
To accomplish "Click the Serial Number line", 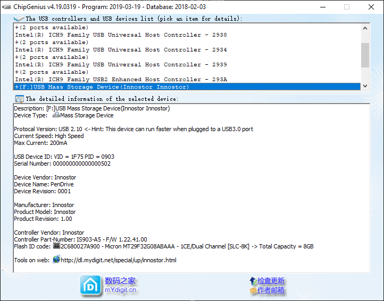I will 62,164.
